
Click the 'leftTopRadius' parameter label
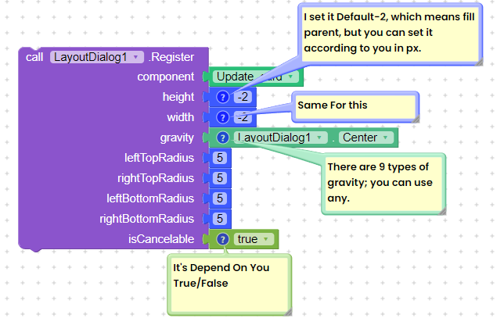pos(159,158)
